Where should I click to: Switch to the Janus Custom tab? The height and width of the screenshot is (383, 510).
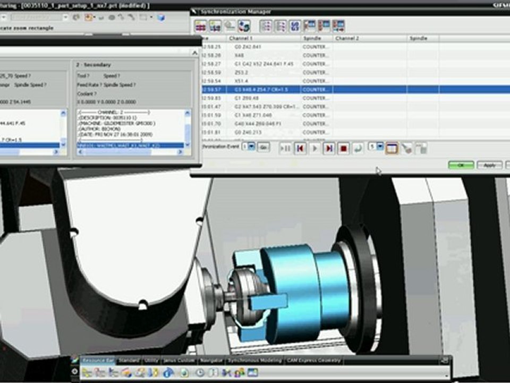pyautogui.click(x=178, y=360)
